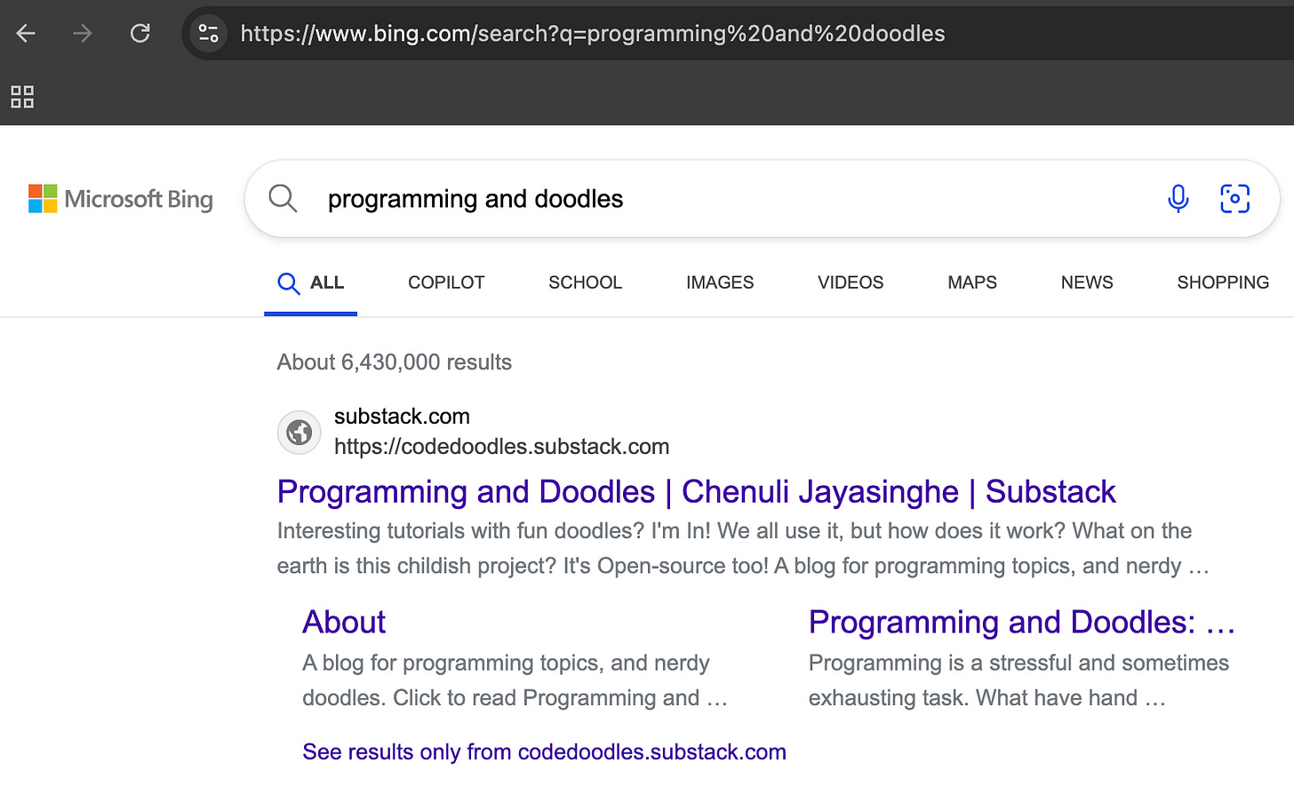Viewport: 1294px width, 787px height.
Task: Reload the page with the refresh icon
Action: pyautogui.click(x=140, y=34)
